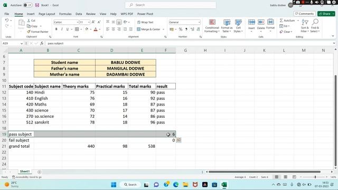Click the AutoFill options icon near F20

(x=179, y=140)
